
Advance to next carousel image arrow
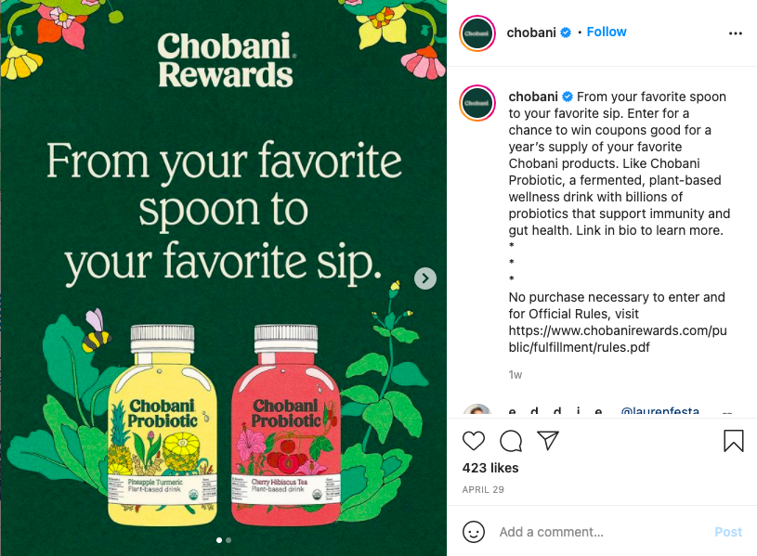425,278
